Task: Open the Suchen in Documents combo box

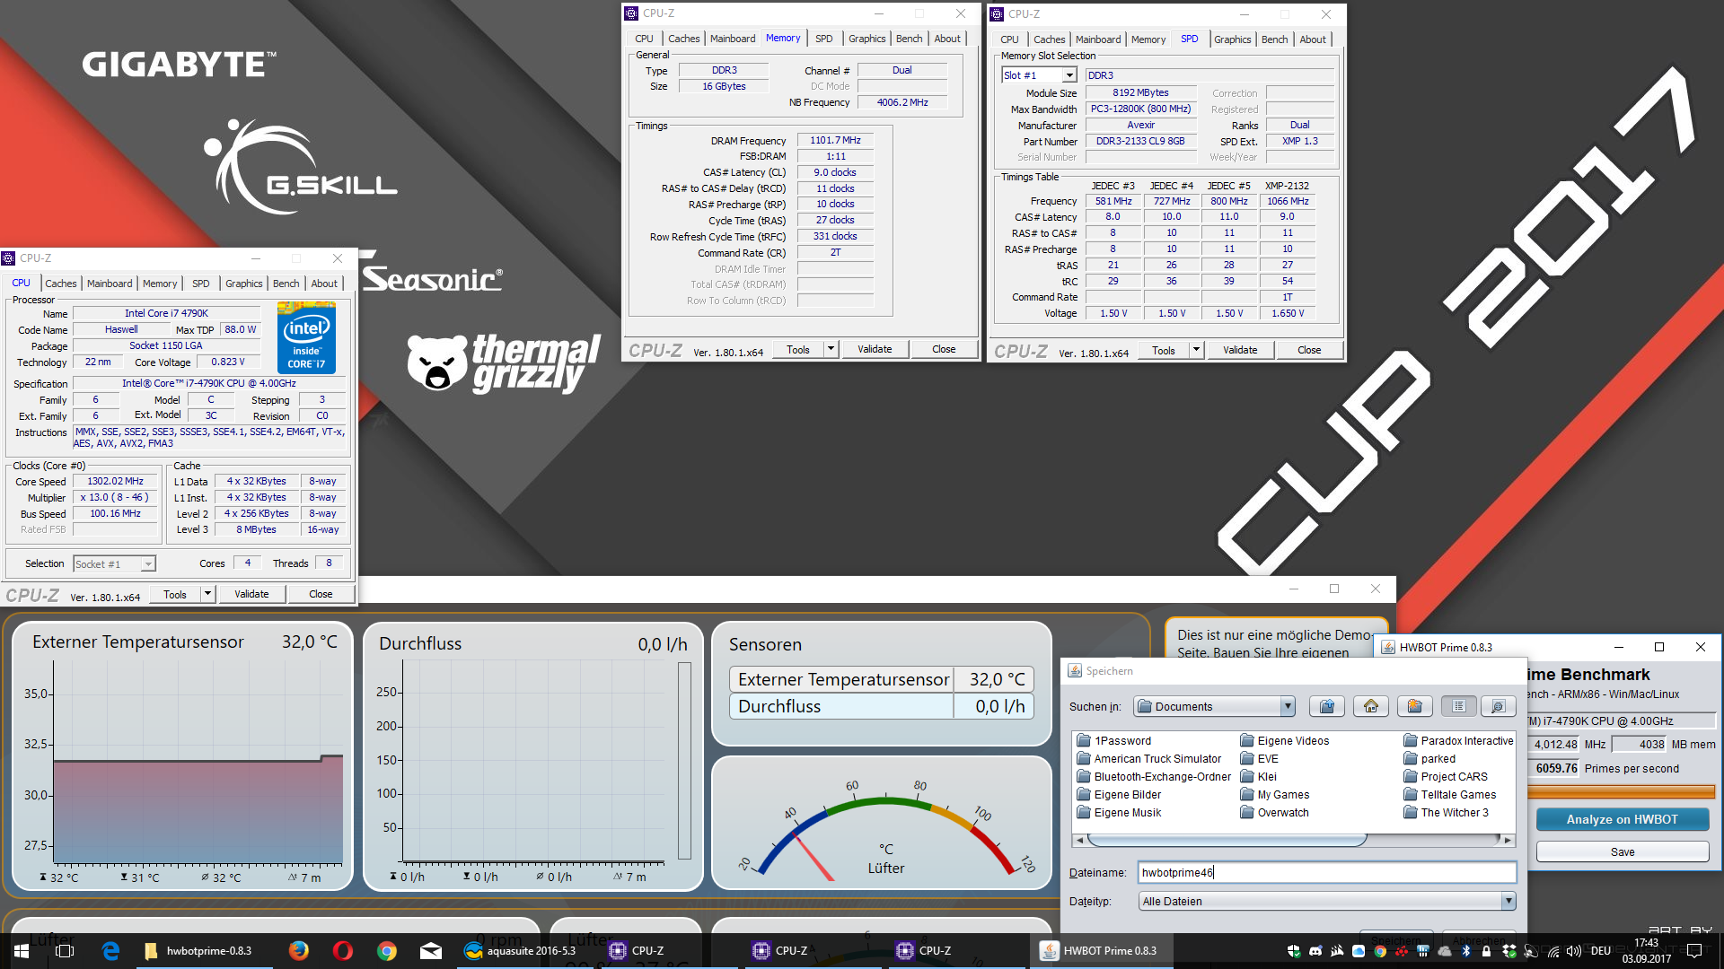Action: pos(1214,706)
